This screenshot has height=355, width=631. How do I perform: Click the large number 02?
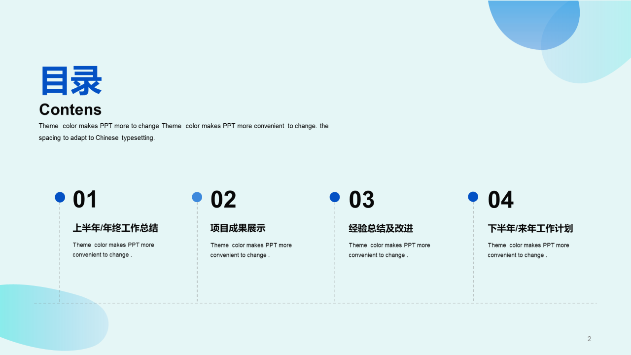coord(223,200)
